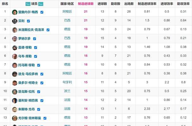192x126 pixels.
Task: Sort by the 进球效率 column header
Action: 167,4
